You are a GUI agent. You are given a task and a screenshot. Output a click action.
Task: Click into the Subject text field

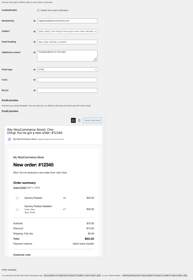click(x=67, y=31)
